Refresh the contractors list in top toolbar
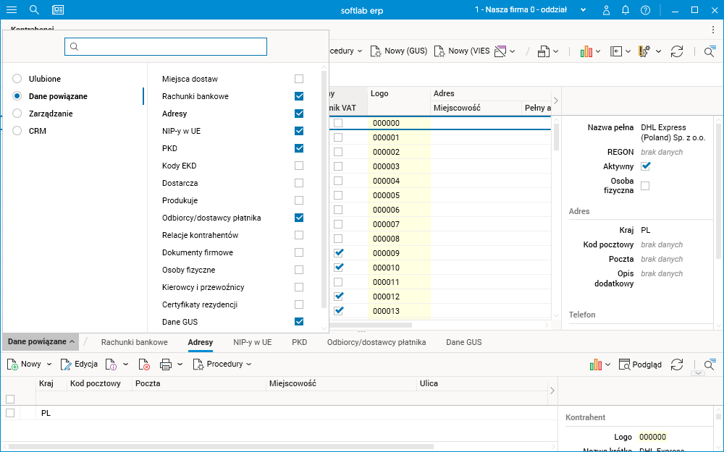724x452 pixels. (677, 51)
